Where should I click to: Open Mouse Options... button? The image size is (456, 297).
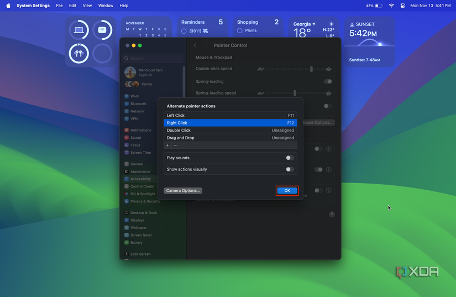pyautogui.click(x=318, y=122)
